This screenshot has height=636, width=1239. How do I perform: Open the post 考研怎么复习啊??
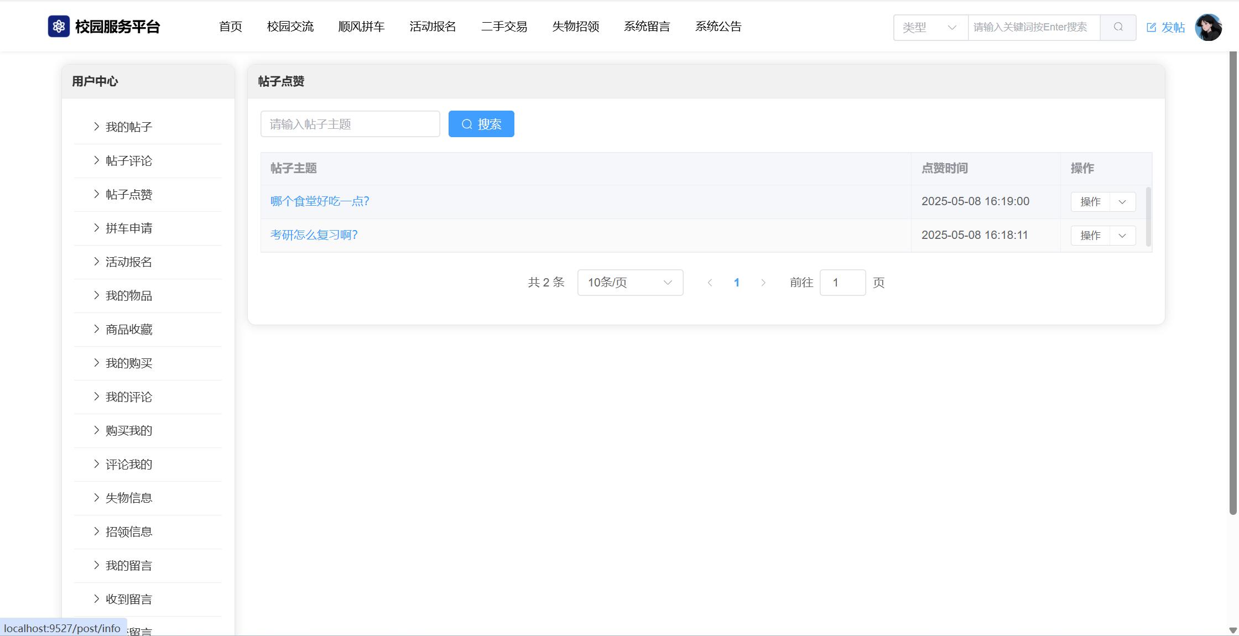click(x=314, y=235)
